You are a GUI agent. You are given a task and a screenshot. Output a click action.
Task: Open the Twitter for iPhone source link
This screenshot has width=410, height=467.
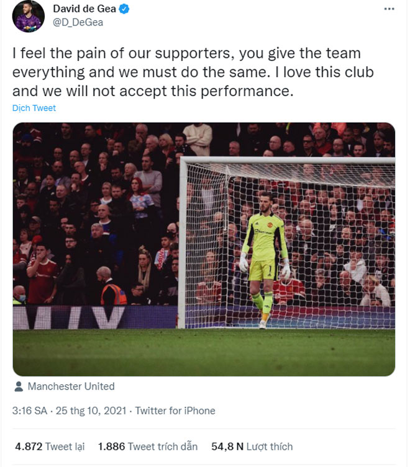tap(175, 411)
